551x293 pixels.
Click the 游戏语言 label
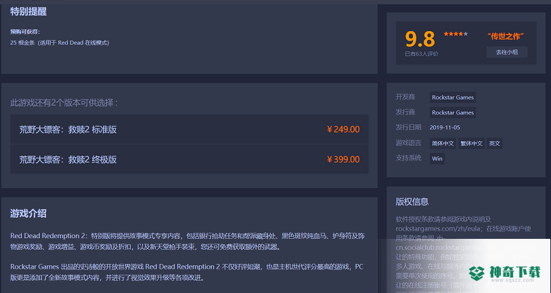pos(408,143)
